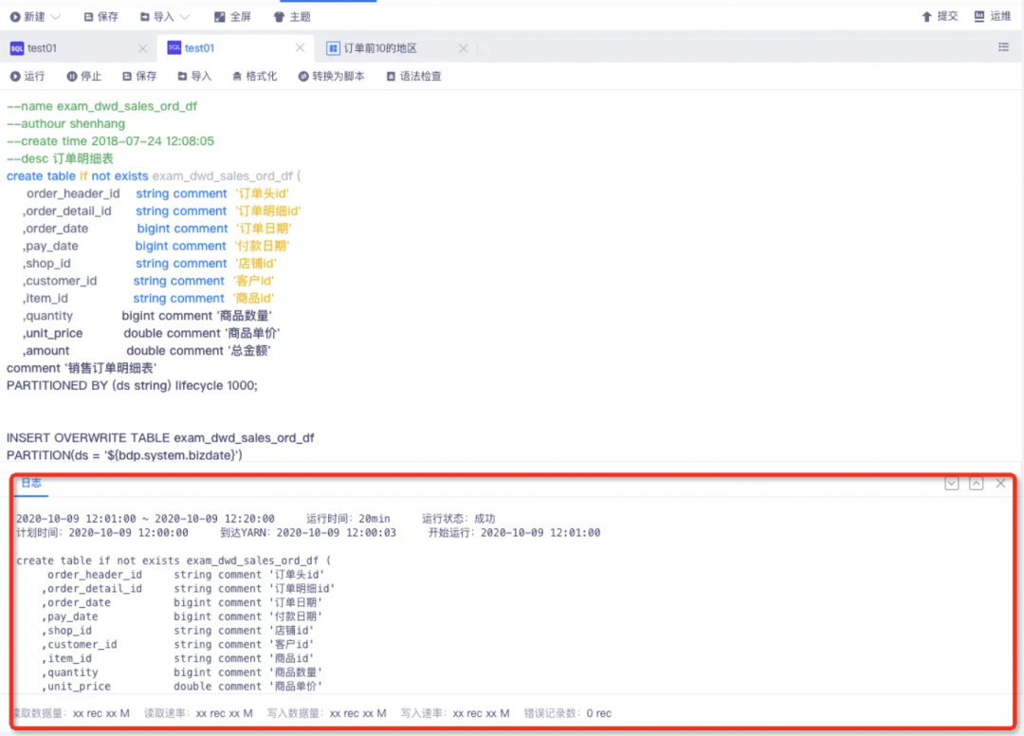Click the 'PARTITION(ds = ...bizdate)' line
This screenshot has width=1024, height=736.
124,455
